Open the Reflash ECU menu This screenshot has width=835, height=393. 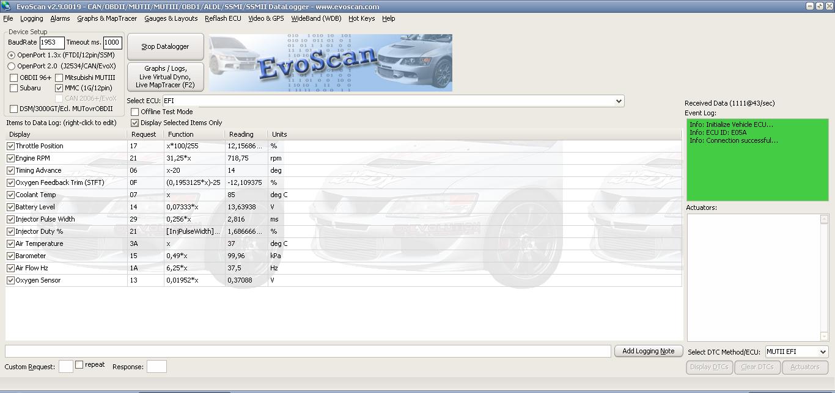tap(223, 19)
